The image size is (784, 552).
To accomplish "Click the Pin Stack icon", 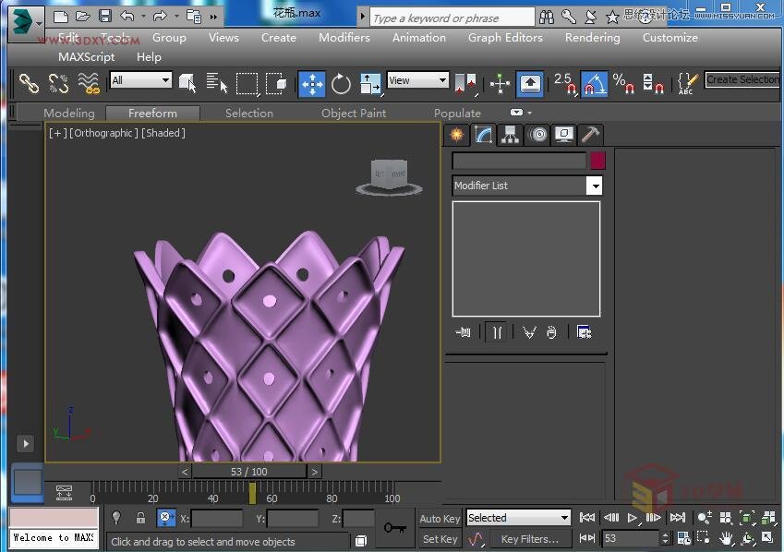I will pyautogui.click(x=464, y=332).
